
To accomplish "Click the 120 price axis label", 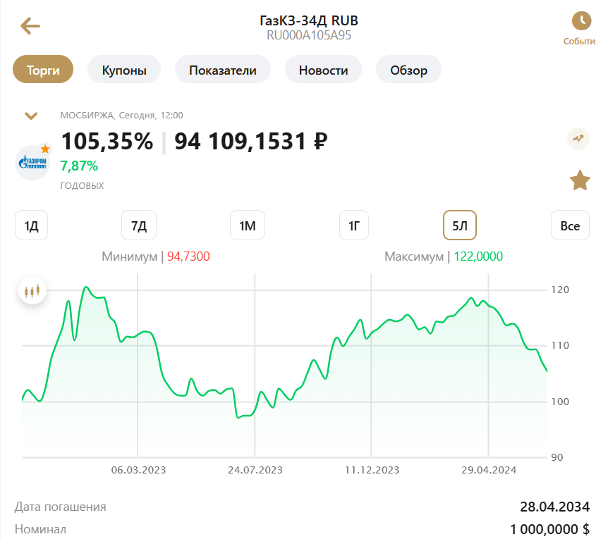I will pyautogui.click(x=560, y=290).
